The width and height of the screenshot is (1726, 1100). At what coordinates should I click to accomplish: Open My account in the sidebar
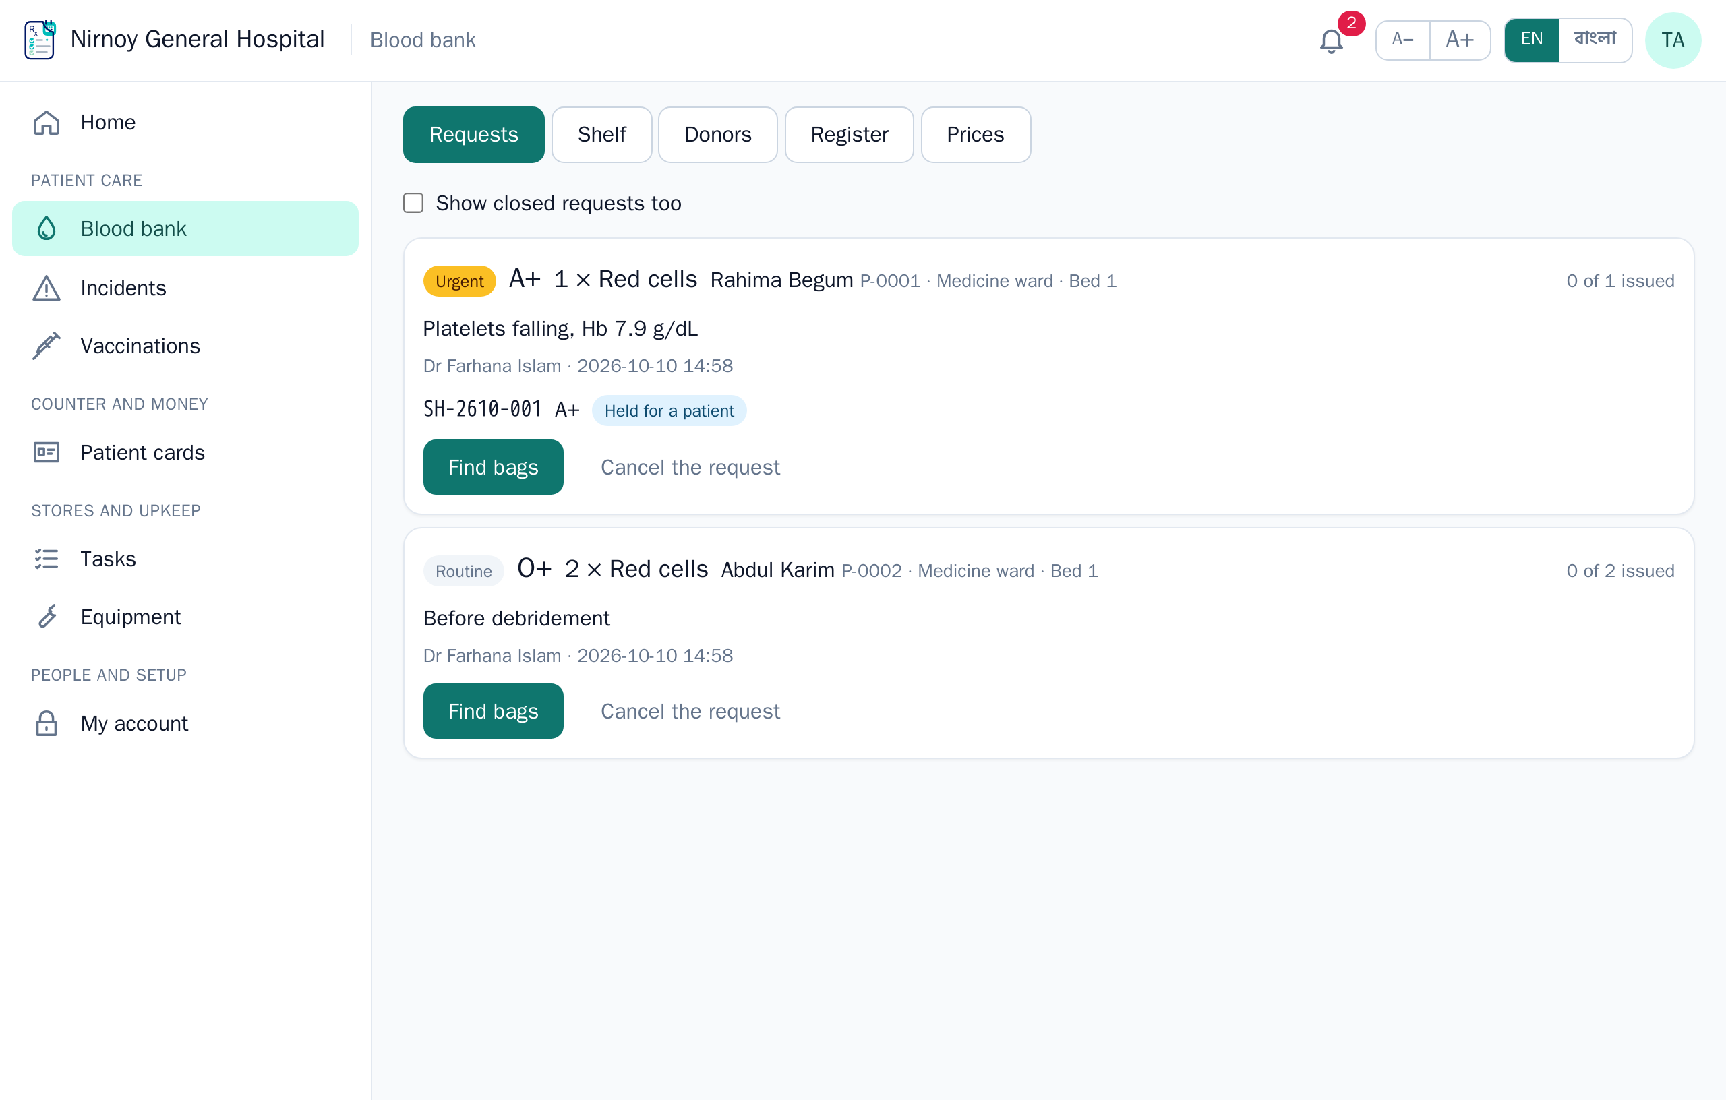coord(185,724)
